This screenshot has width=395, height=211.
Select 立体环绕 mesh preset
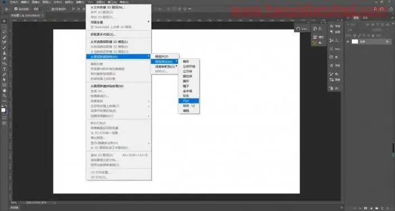click(x=189, y=67)
